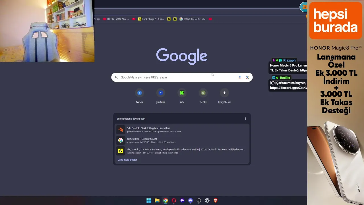Open the netflix shortcut tile
Image resolution: width=364 pixels, height=205 pixels.
203,96
